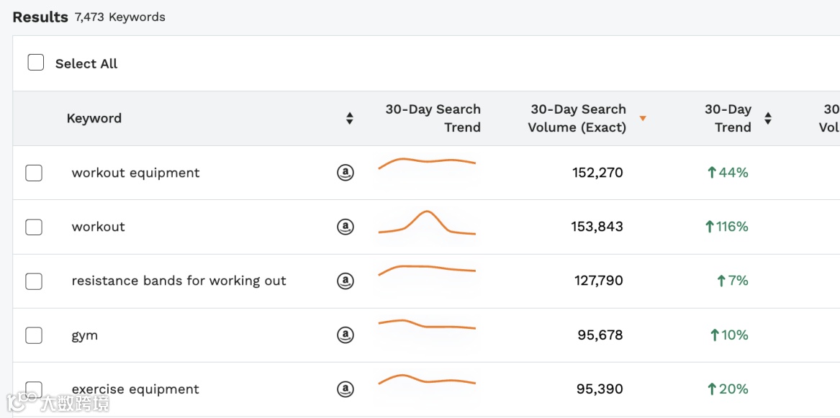Click the workout equipment keyword text

tap(135, 173)
